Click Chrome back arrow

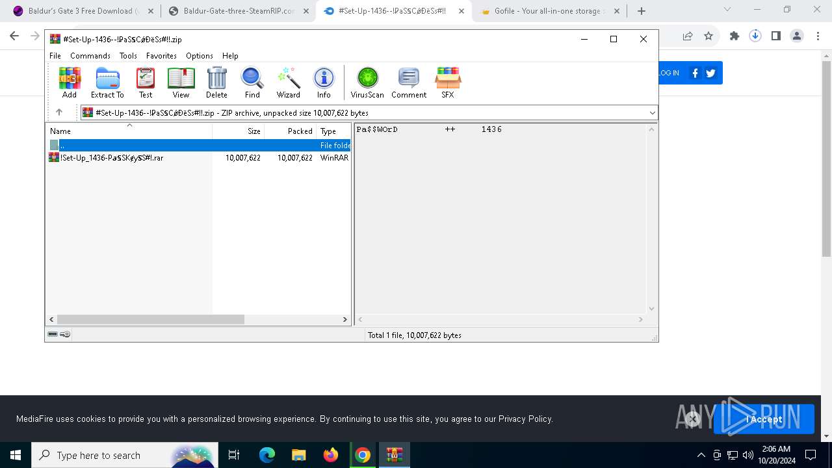[x=14, y=36]
